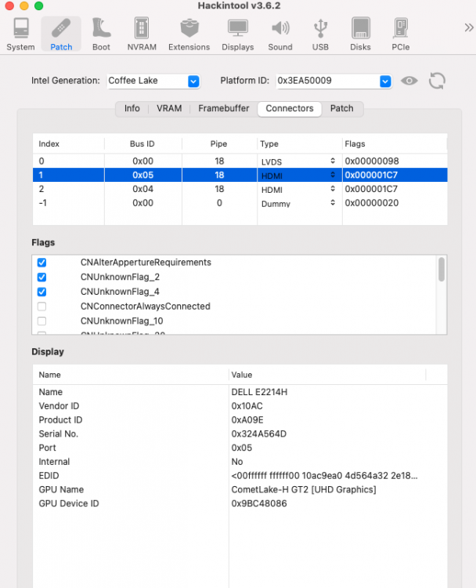Select Product ID row 0xA09E
The height and width of the screenshot is (588, 476).
pyautogui.click(x=240, y=420)
